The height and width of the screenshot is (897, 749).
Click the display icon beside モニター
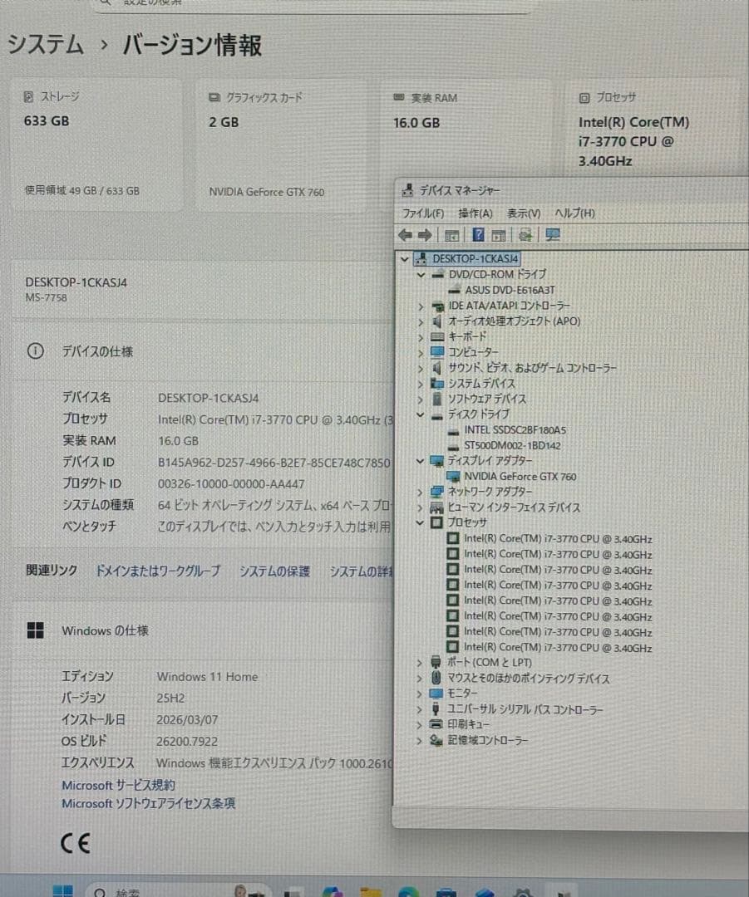click(436, 694)
